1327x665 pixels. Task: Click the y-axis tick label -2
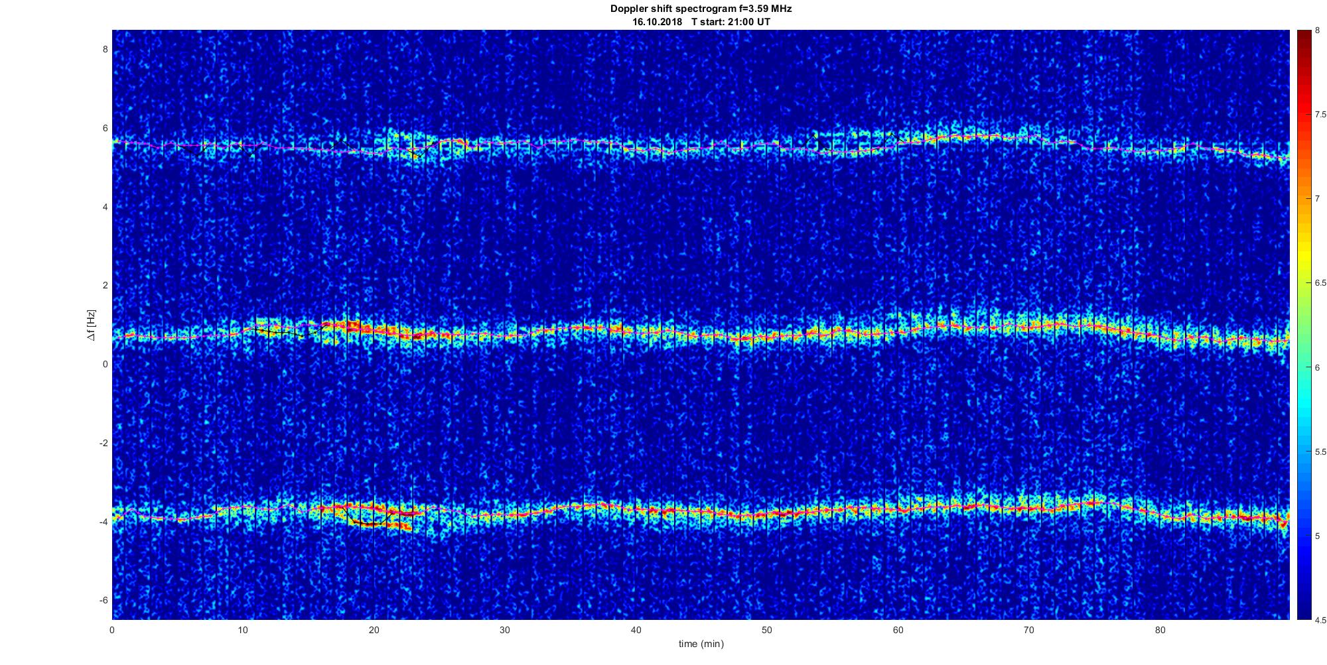pos(103,443)
